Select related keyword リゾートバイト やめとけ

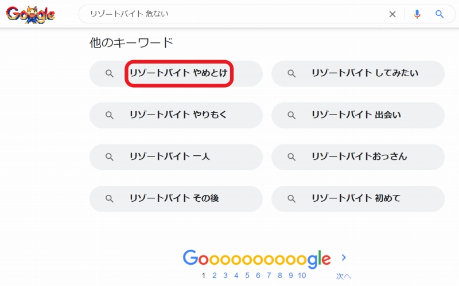[x=176, y=73]
